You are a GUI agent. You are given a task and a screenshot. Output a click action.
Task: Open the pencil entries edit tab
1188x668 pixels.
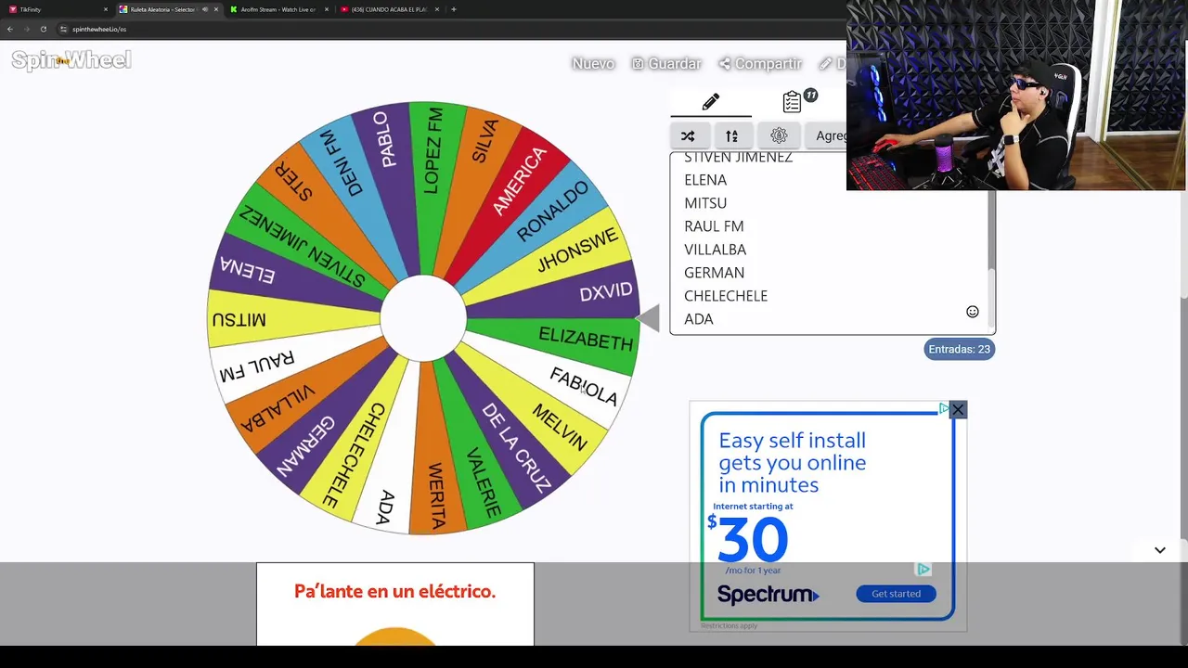coord(711,102)
